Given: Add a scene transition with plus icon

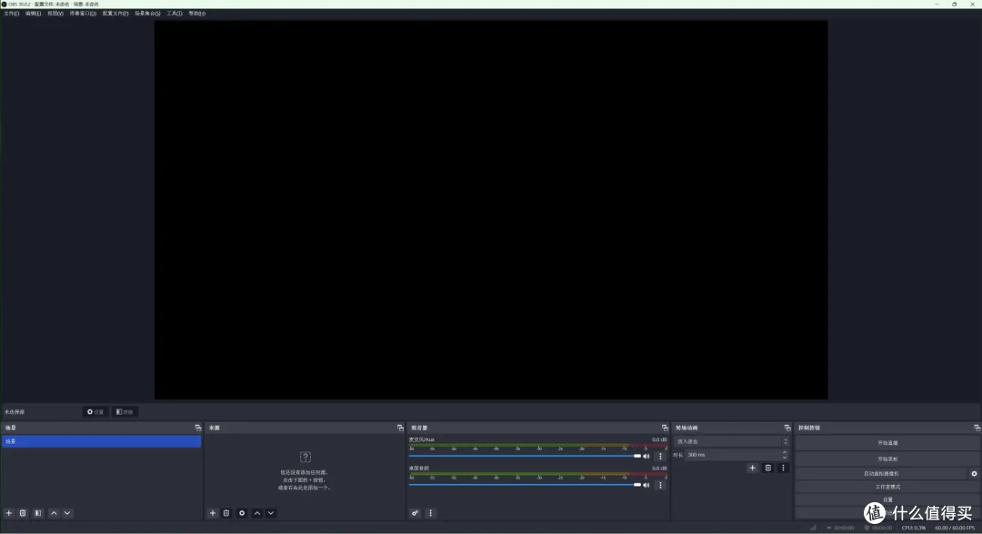Looking at the screenshot, I should (x=752, y=468).
